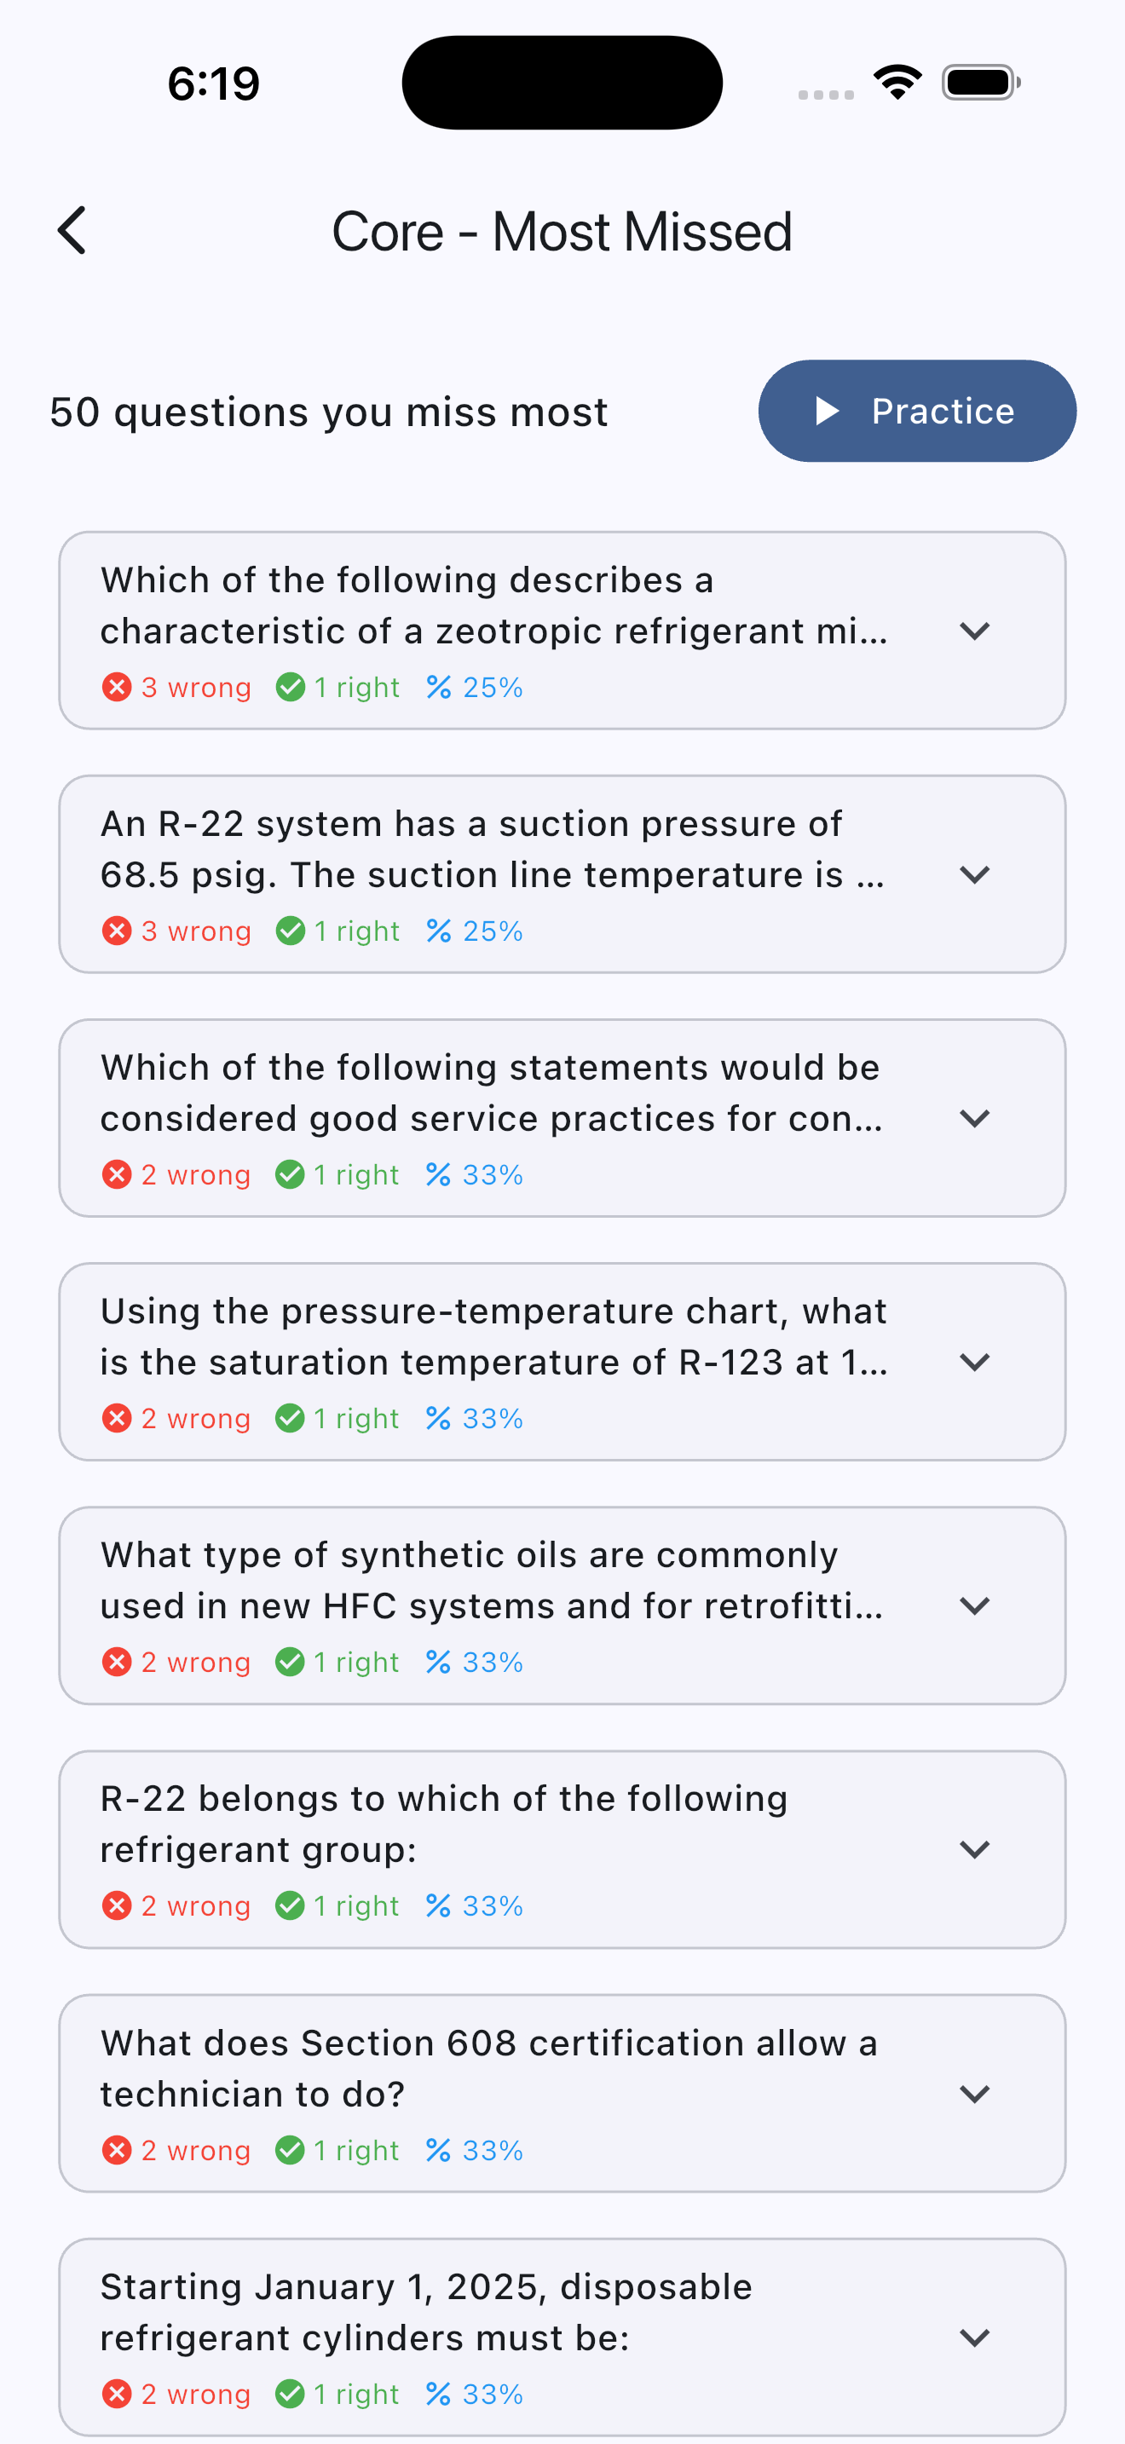Expand the R-123 saturation temperature question

[974, 1363]
